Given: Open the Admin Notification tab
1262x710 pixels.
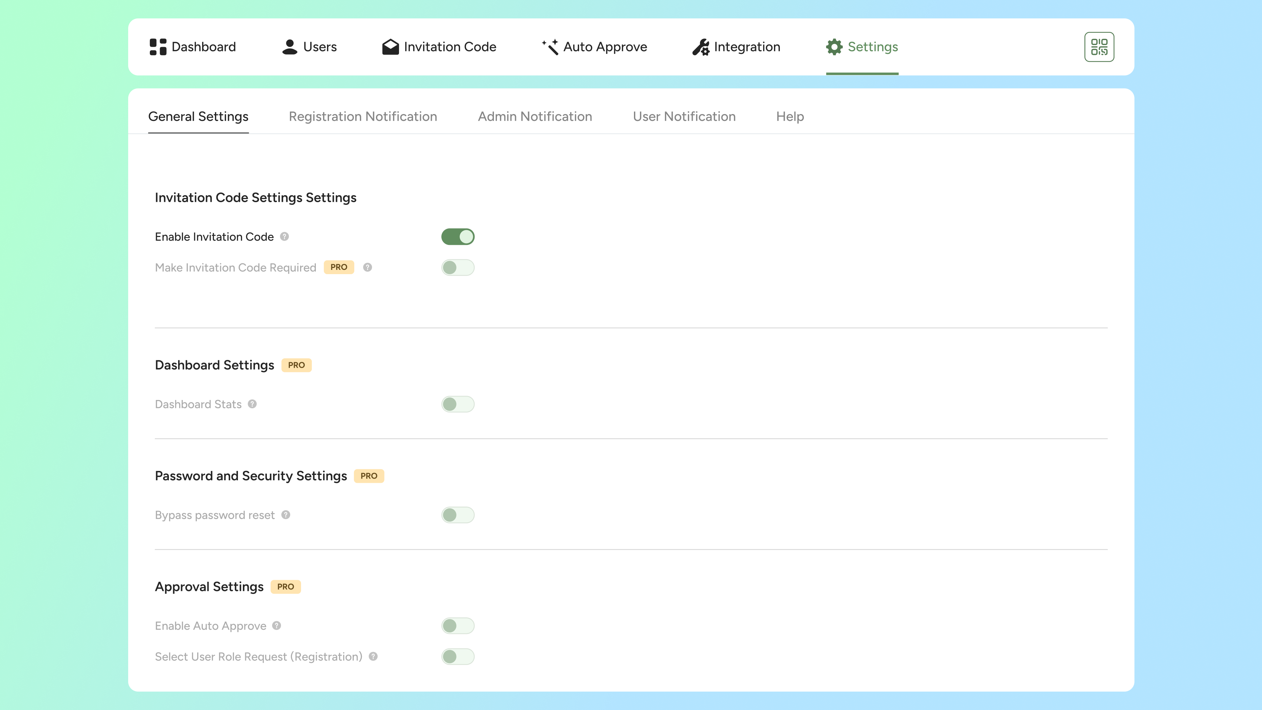Looking at the screenshot, I should 535,117.
